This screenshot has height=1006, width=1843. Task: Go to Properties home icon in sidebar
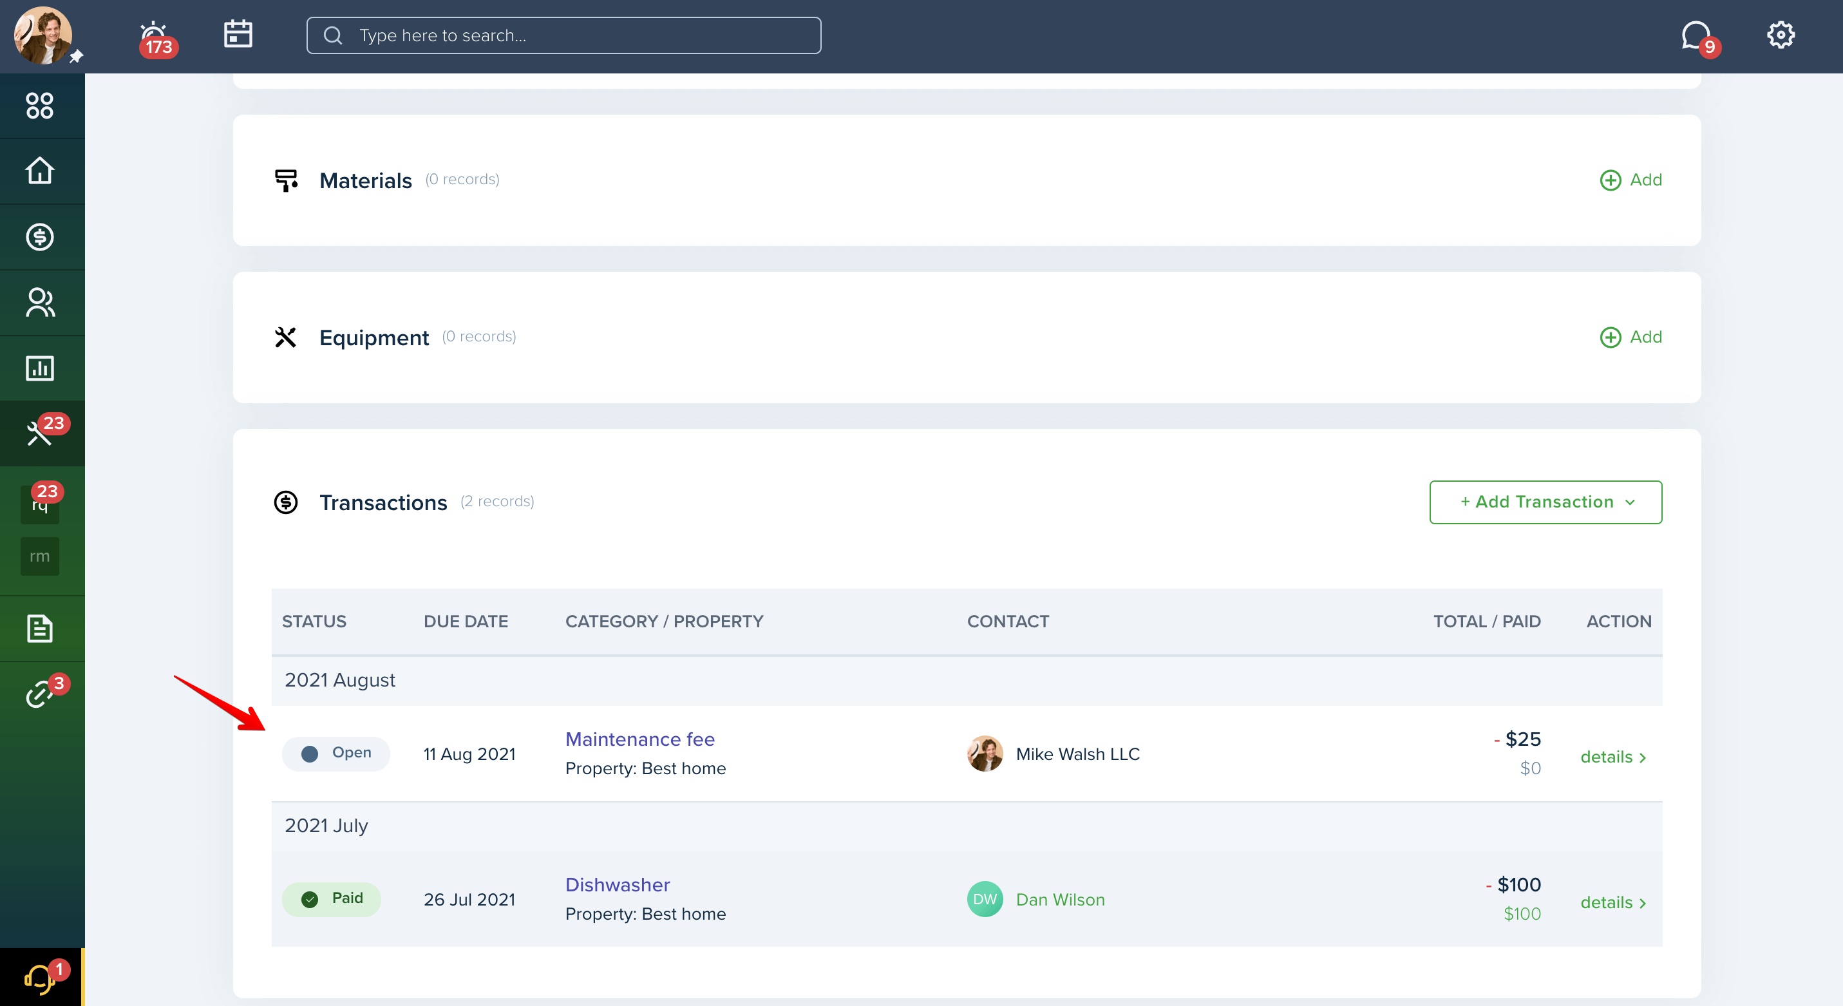tap(40, 171)
